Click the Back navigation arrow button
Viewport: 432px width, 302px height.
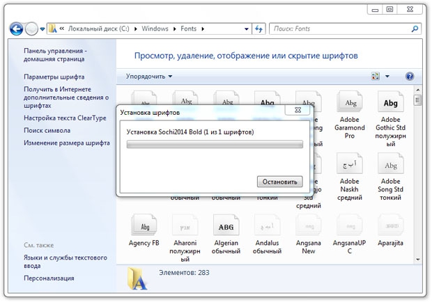pos(16,29)
